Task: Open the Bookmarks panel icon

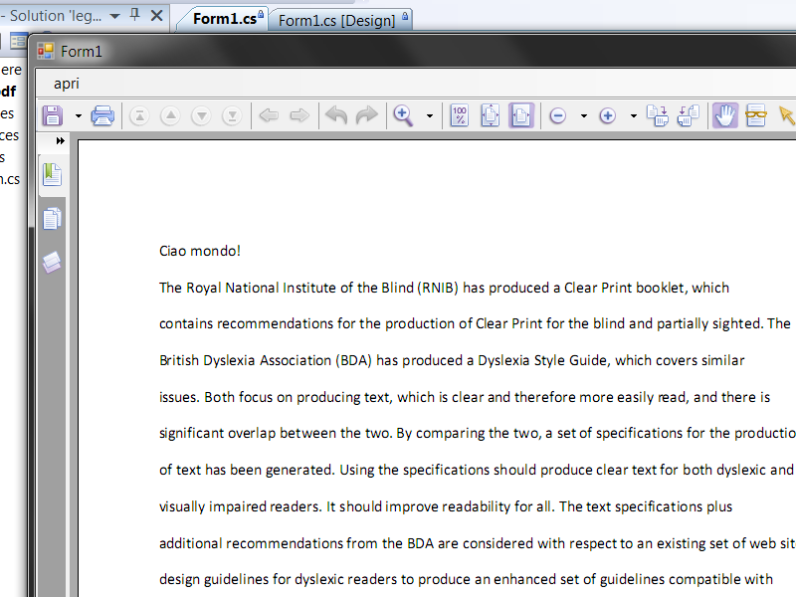Action: point(53,175)
